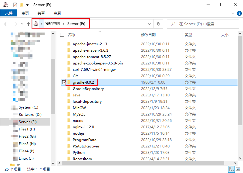
Task: Sort files by the 修改日期 column header
Action: tap(148, 35)
